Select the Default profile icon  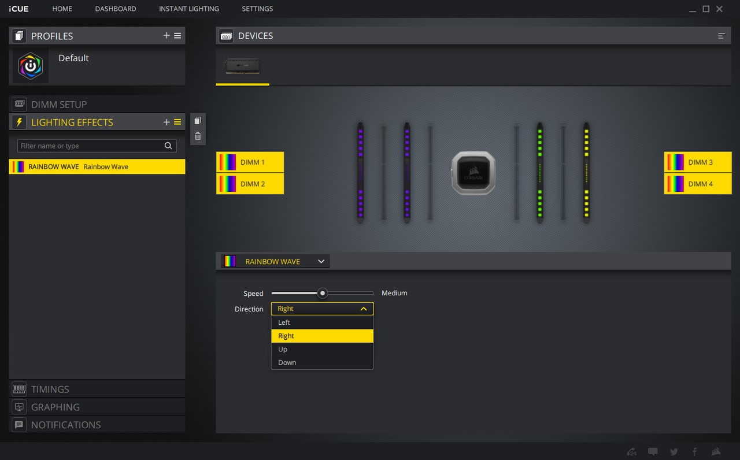tap(31, 66)
